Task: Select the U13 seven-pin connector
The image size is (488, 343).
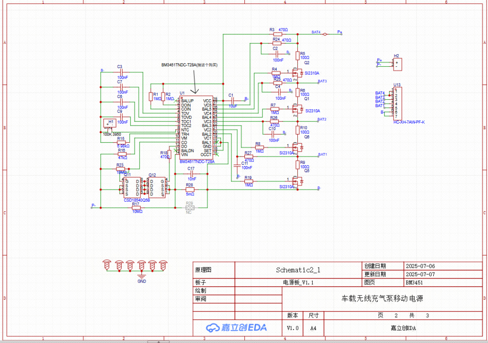Action: coord(398,104)
